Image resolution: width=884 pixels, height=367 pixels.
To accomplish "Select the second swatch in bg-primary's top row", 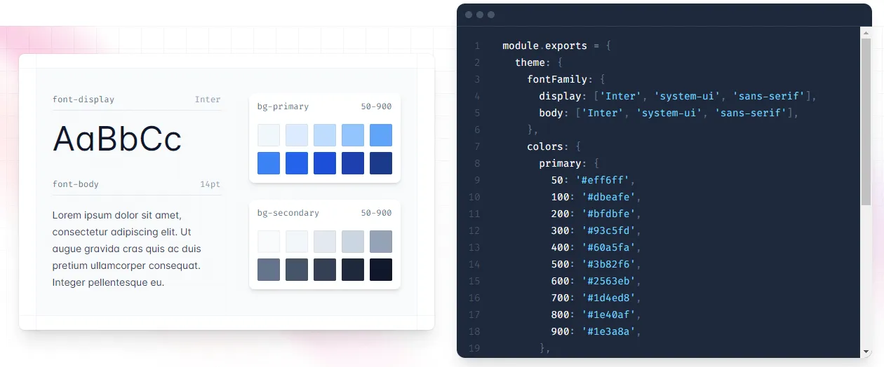I will pyautogui.click(x=297, y=135).
